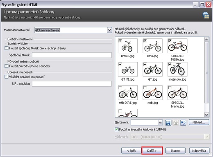Click the URL obrázku input field

(x=72, y=84)
